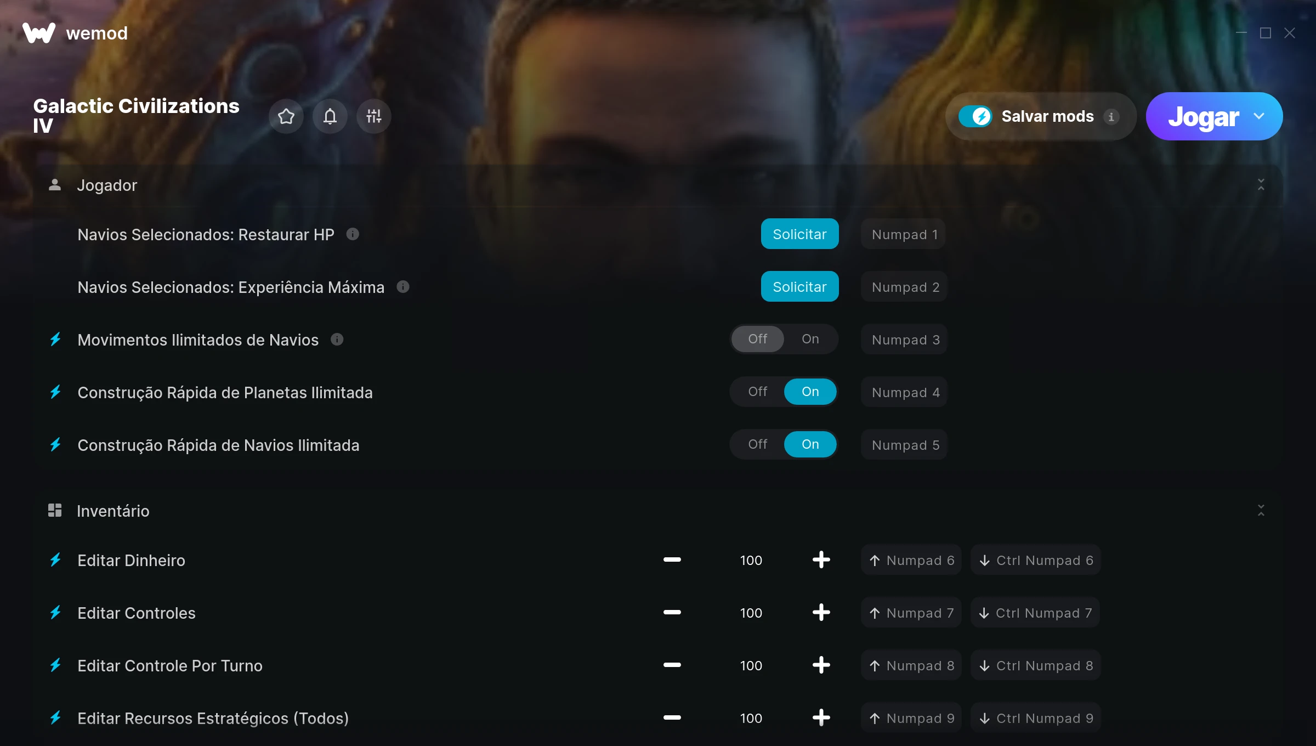Viewport: 1316px width, 746px height.
Task: Turn off Construção Rápida de Planetas Ilimitada
Action: coord(758,392)
